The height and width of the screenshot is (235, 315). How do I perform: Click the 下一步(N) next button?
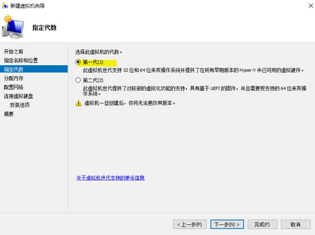tap(227, 224)
